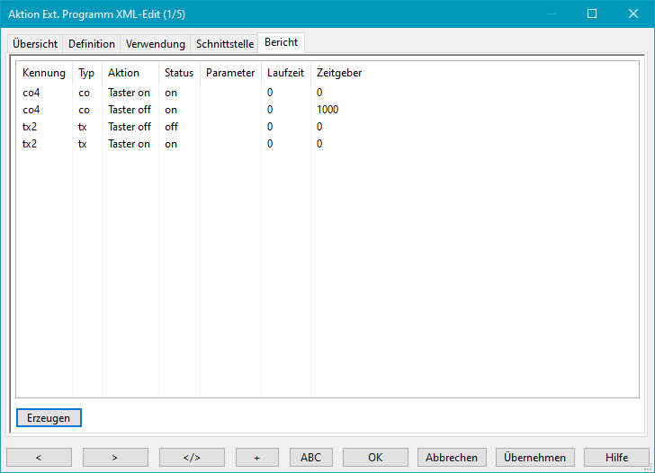
Task: Maximize the Aktion Ext. Programm window
Action: 591,13
